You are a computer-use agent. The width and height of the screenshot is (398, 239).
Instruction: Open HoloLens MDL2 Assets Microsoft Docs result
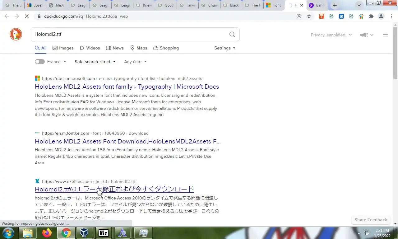click(x=127, y=87)
